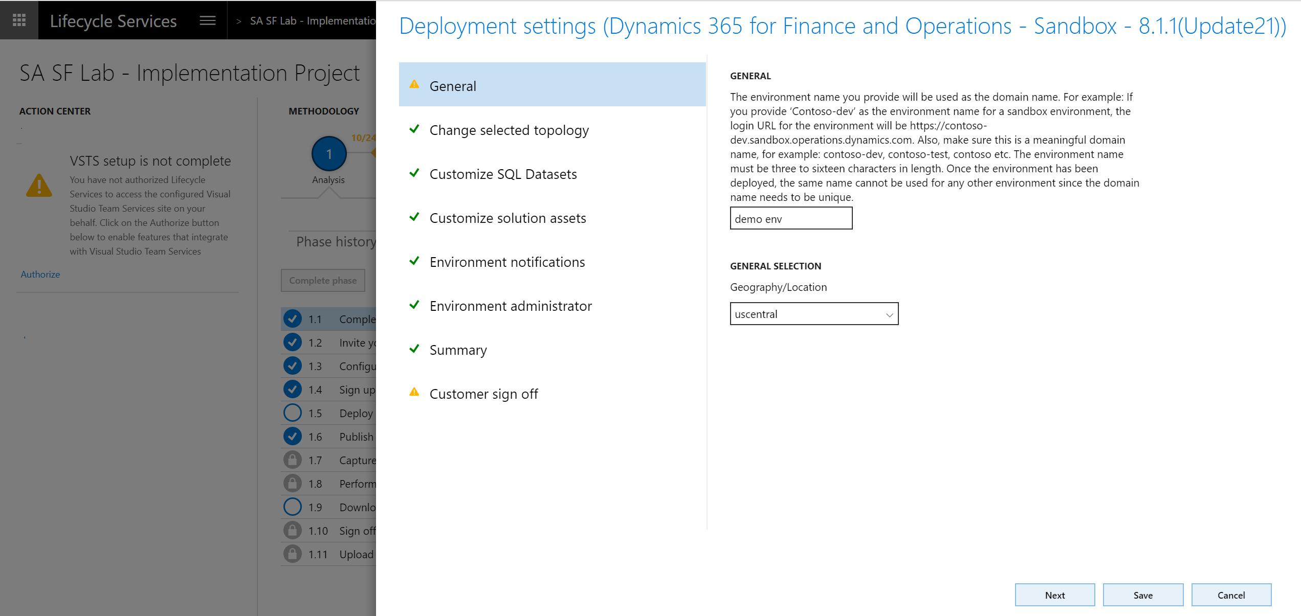Screen dimensions: 1301x616
Task: Select the Analysis phase circle numbered 1
Action: click(329, 153)
